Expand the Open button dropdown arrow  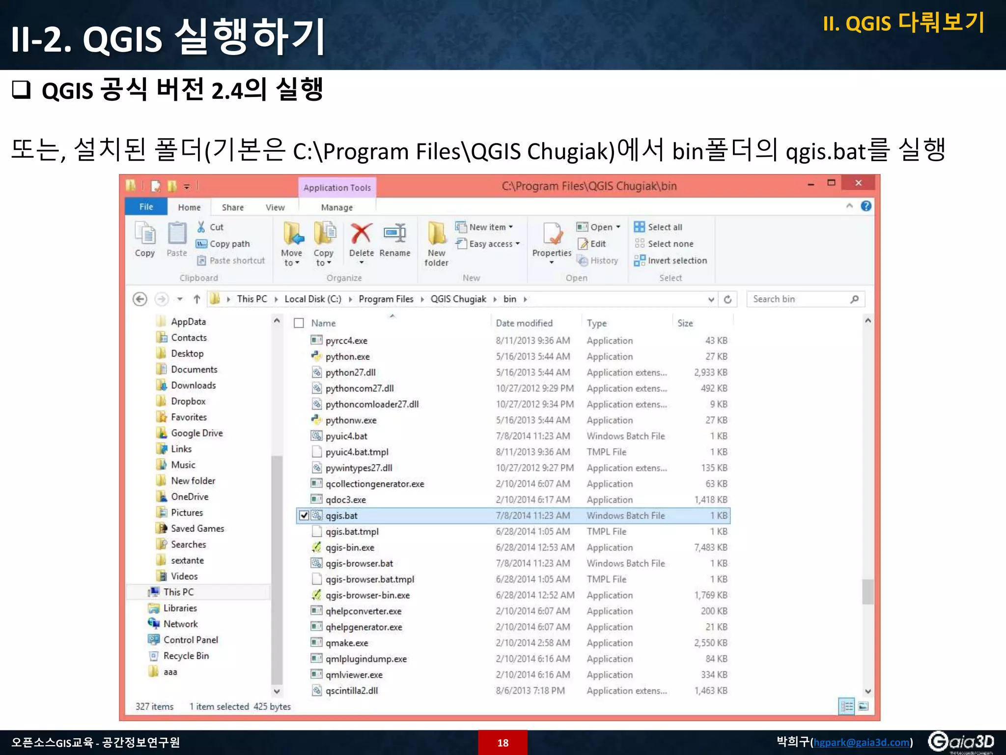point(618,227)
